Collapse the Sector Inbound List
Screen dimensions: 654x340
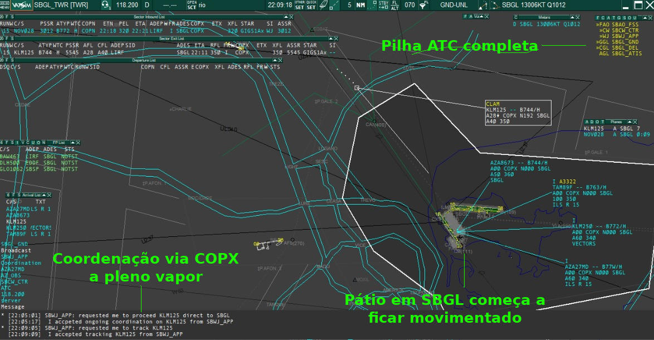(x=286, y=17)
